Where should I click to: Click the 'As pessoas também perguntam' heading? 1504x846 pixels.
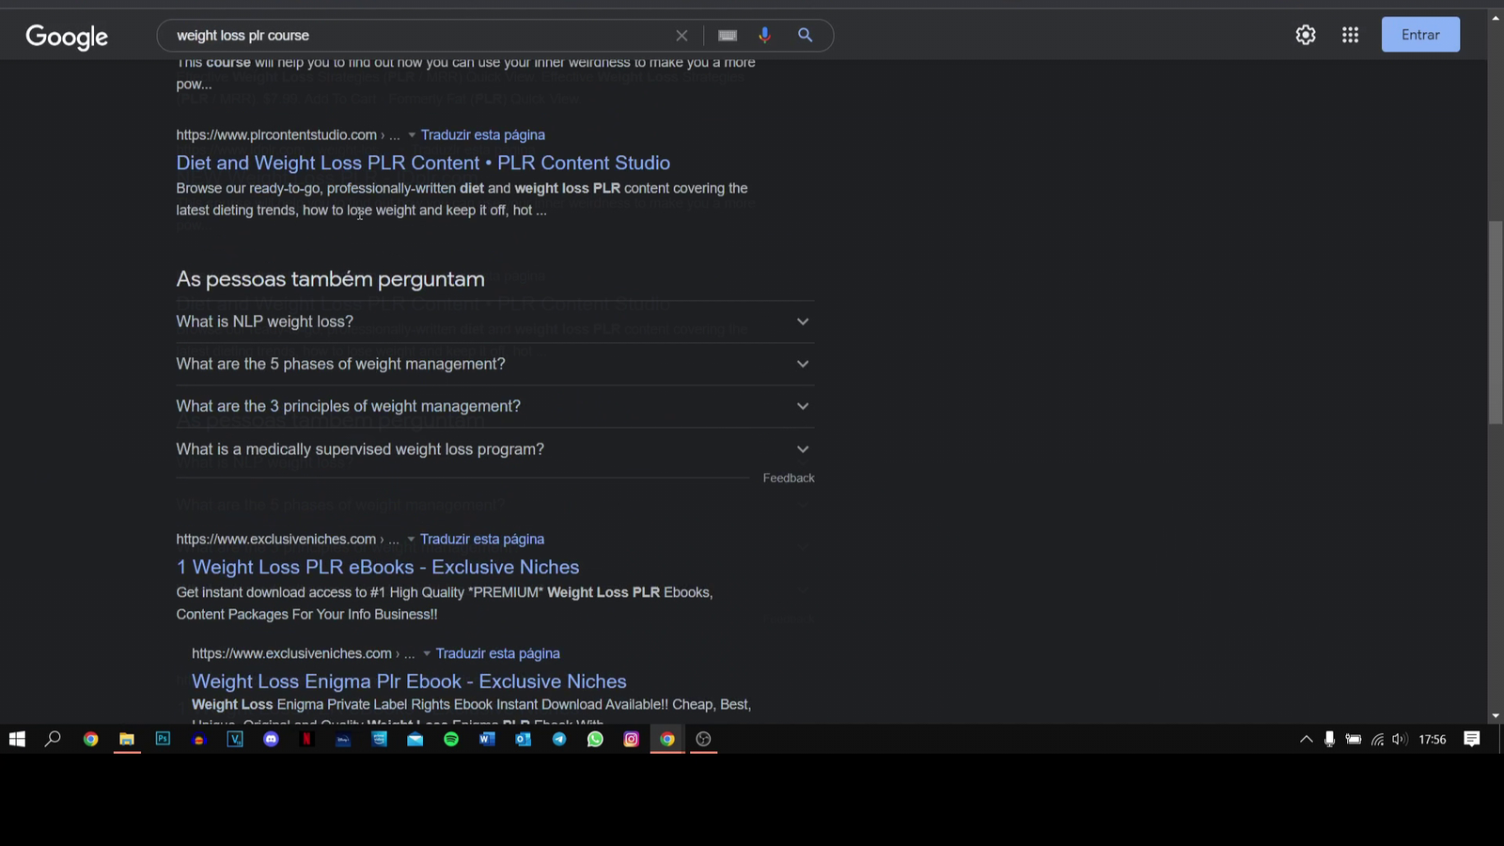coord(331,279)
